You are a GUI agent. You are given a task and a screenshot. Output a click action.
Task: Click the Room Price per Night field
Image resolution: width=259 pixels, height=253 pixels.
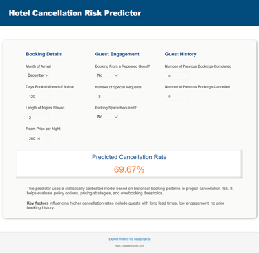pos(38,138)
